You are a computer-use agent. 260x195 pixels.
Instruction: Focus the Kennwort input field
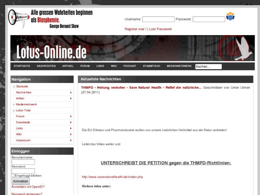point(23,171)
